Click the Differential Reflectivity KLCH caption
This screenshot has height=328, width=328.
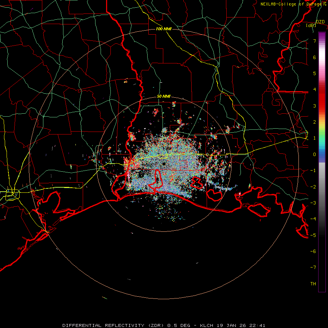point(164,325)
